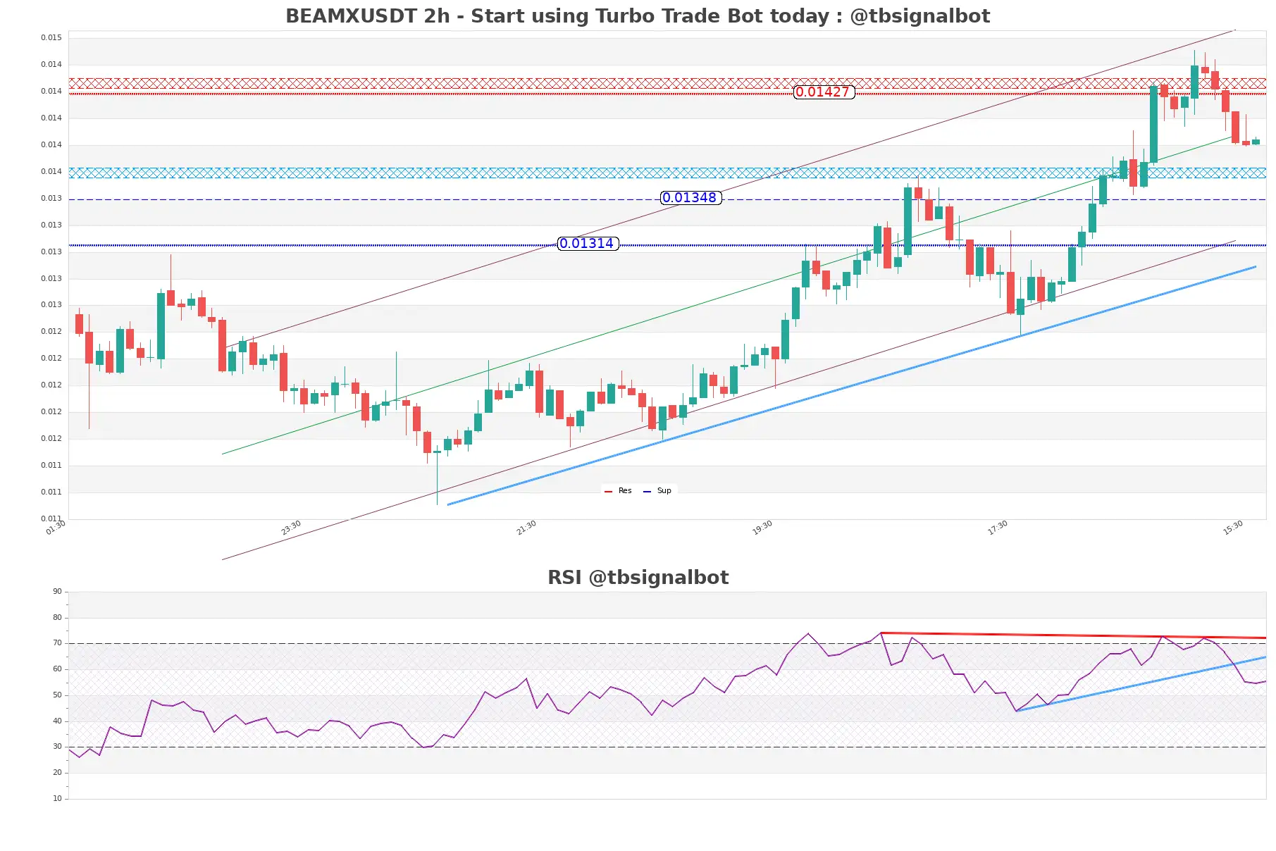Click the RSI axis value 20

click(x=57, y=773)
